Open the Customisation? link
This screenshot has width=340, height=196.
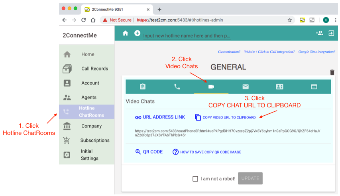point(229,51)
